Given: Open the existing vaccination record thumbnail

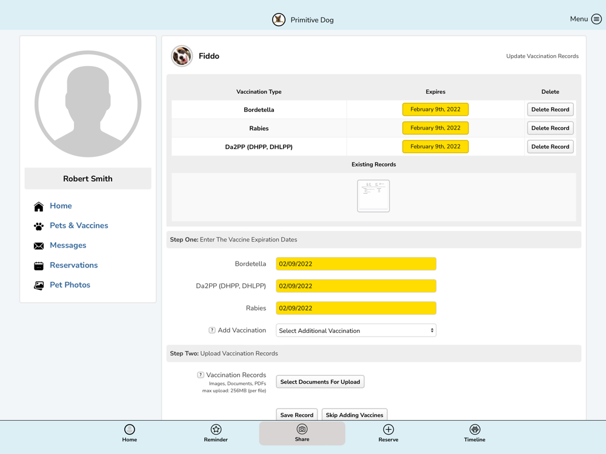Looking at the screenshot, I should coord(373,196).
